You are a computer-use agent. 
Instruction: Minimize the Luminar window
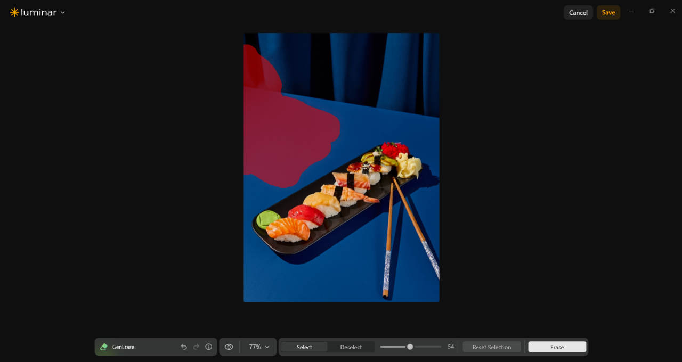pos(631,11)
